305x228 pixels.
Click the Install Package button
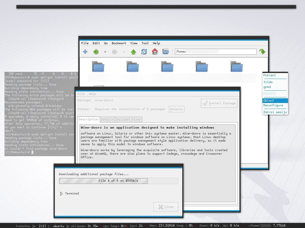pyautogui.click(x=219, y=103)
